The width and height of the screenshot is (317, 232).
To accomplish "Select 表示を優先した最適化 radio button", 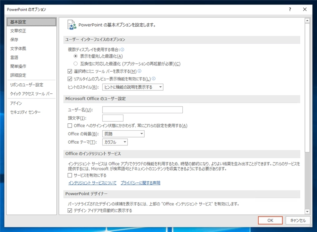I will [x=75, y=56].
